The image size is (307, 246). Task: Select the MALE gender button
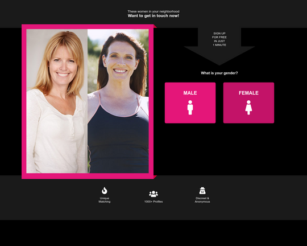pos(190,103)
